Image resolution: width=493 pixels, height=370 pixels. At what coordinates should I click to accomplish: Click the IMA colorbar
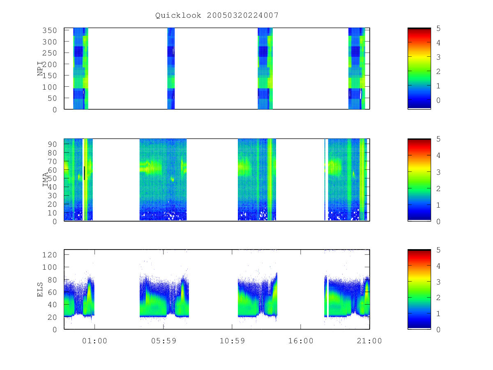(419, 180)
